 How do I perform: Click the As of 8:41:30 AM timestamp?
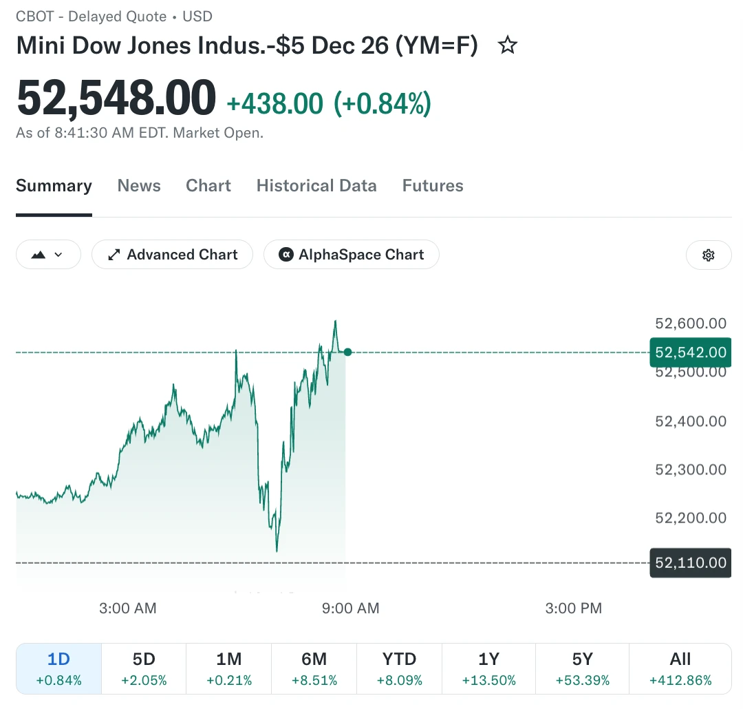[x=140, y=133]
